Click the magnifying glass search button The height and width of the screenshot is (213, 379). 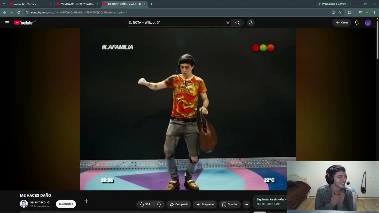pyautogui.click(x=237, y=23)
